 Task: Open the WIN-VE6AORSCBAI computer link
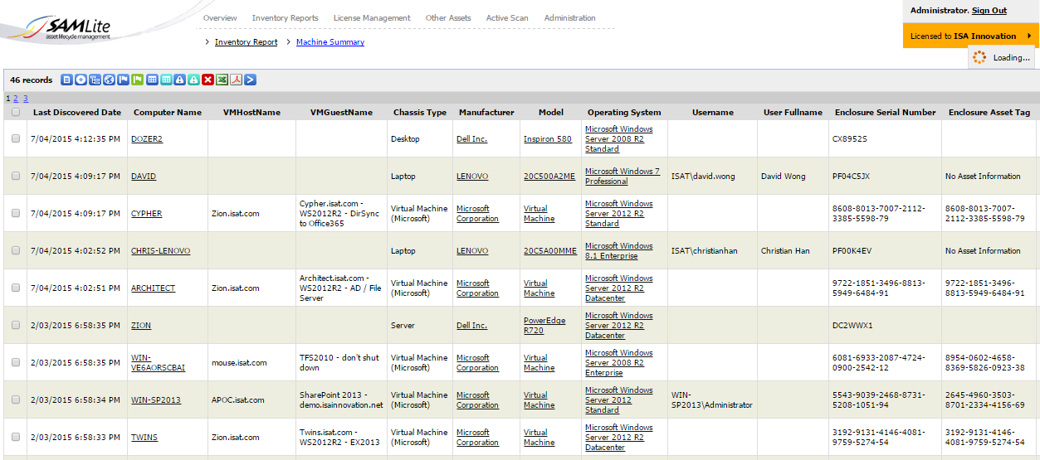click(158, 363)
